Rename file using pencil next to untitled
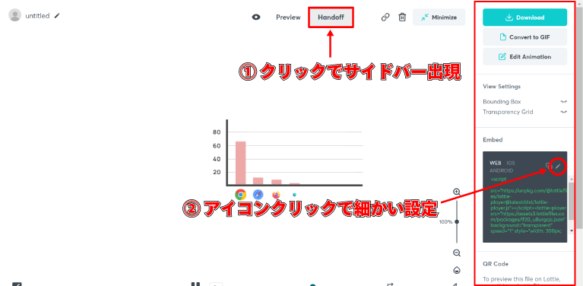 point(57,16)
